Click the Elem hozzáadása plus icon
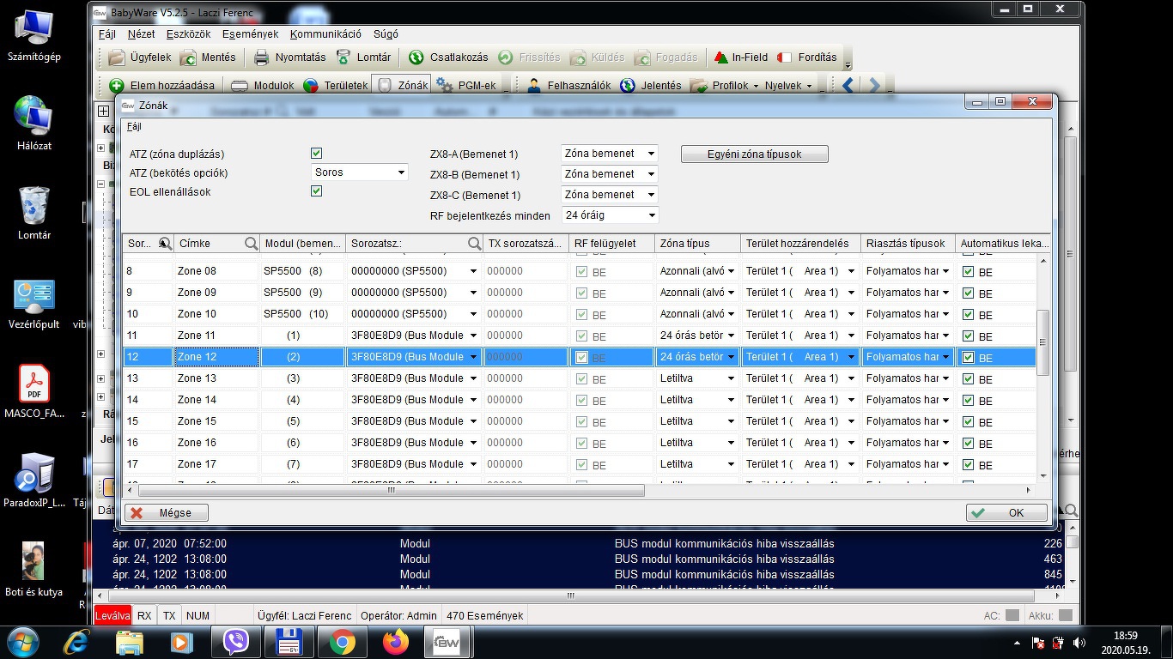1173x659 pixels. coord(117,86)
